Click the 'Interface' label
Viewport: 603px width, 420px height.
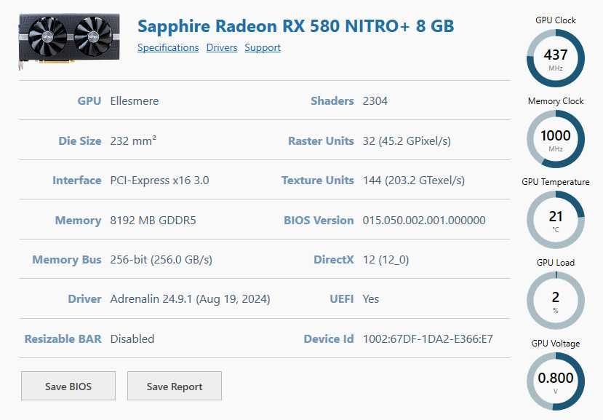[x=77, y=181]
